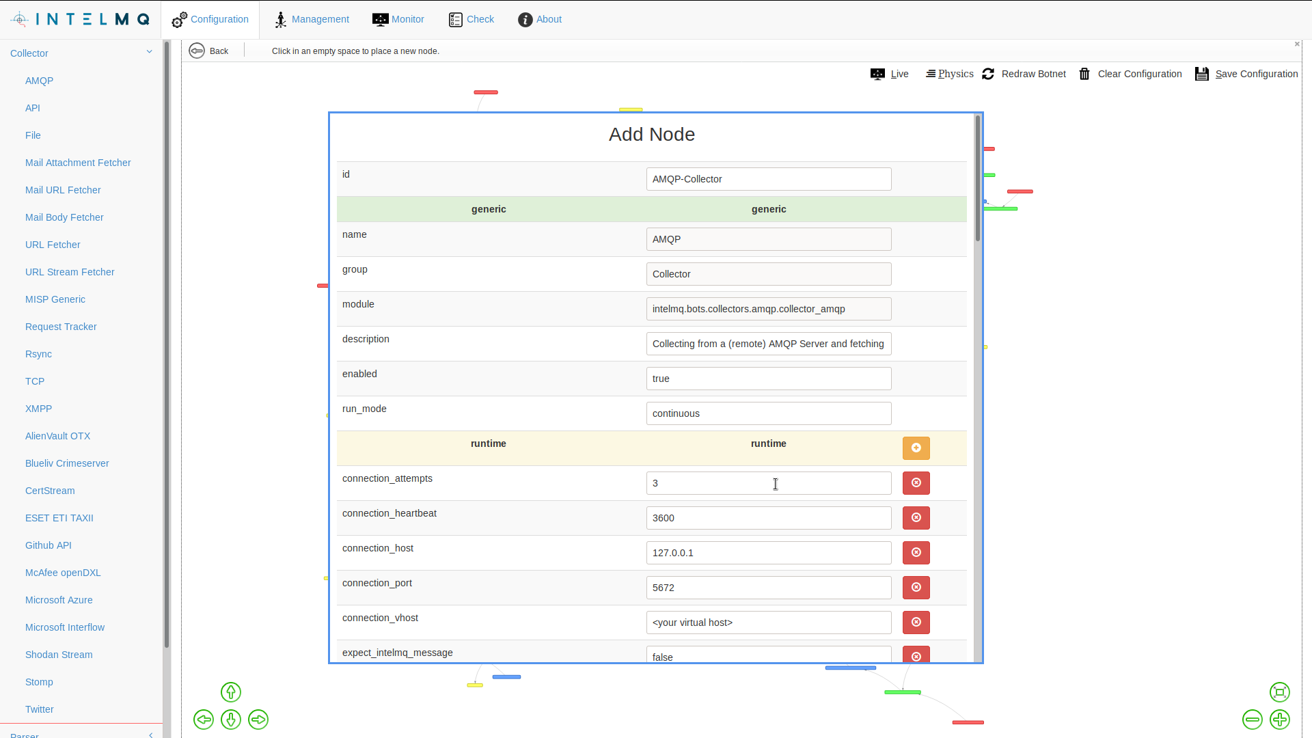Delete the connection_vhost parameter
The height and width of the screenshot is (738, 1312).
916,623
